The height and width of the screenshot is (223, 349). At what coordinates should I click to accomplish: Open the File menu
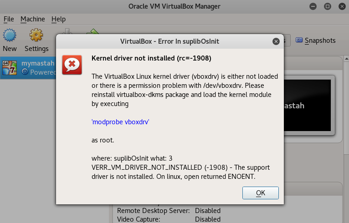point(9,19)
